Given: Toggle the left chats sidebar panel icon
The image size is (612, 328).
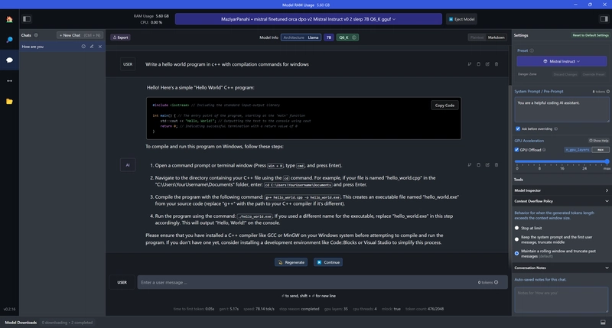Looking at the screenshot, I should pyautogui.click(x=27, y=18).
